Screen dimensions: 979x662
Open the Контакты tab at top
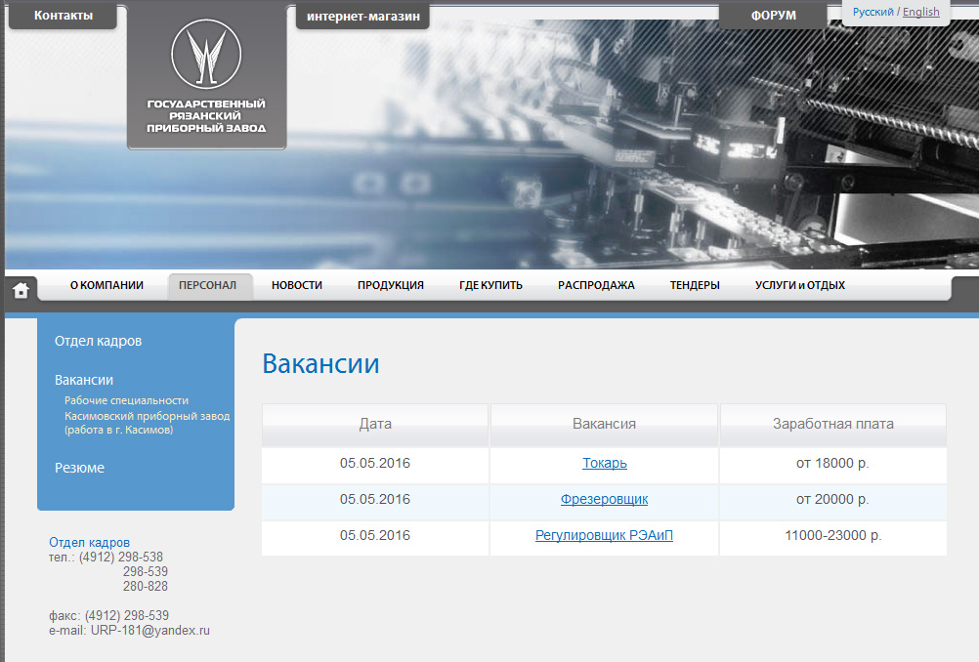[64, 16]
